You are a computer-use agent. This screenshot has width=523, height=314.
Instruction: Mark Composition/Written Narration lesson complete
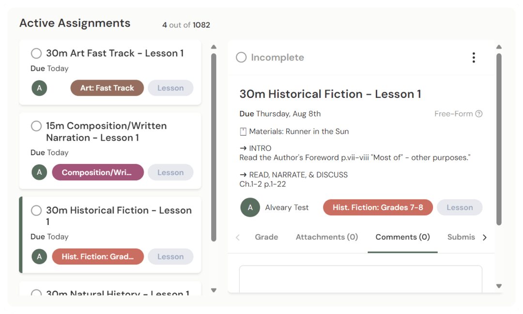(36, 126)
